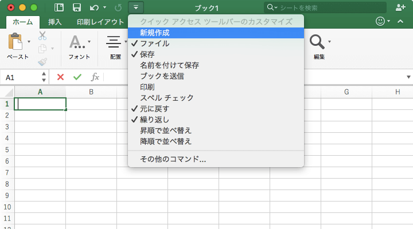Uncheck 元に戻す in the toolbar customize menu
Viewport: 413px width, 229px height.
(154, 109)
